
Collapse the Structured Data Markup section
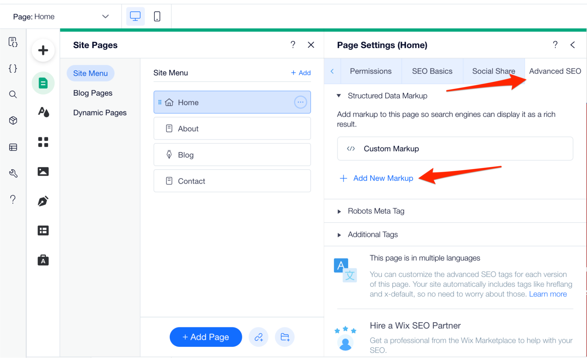[339, 95]
